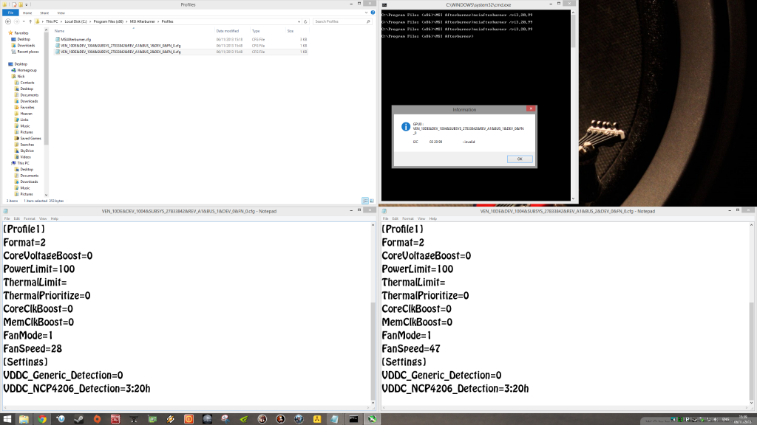Image resolution: width=757 pixels, height=425 pixels.
Task: Open Explorer help question-mark icon
Action: (373, 13)
